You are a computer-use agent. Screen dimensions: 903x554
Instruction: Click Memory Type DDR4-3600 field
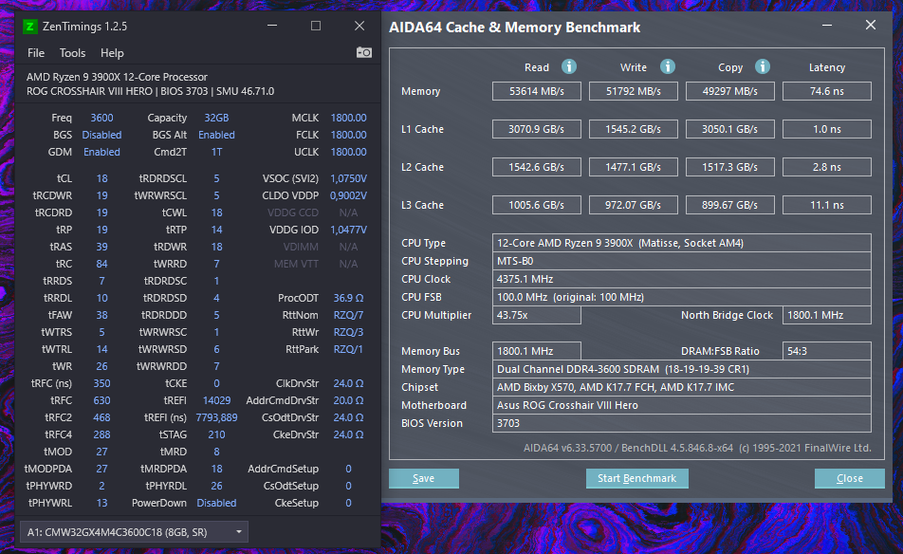[x=682, y=369]
